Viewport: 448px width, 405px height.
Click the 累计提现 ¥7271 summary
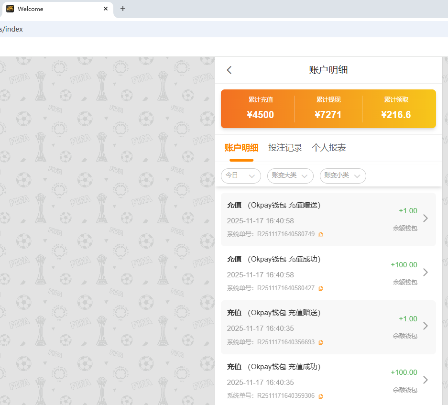328,109
